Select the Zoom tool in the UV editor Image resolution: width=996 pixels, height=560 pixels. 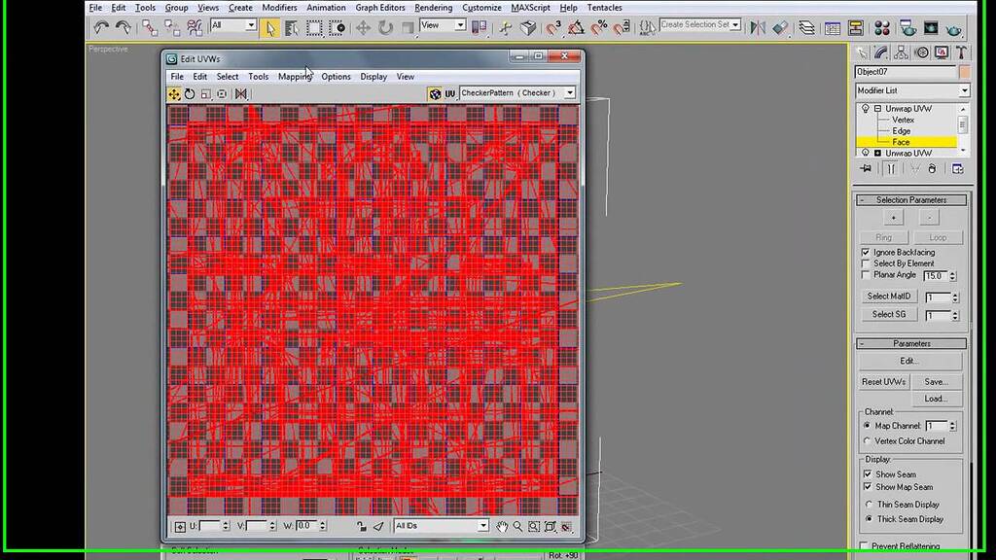(518, 526)
